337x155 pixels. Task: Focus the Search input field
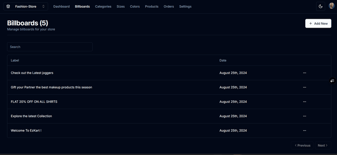click(x=50, y=47)
